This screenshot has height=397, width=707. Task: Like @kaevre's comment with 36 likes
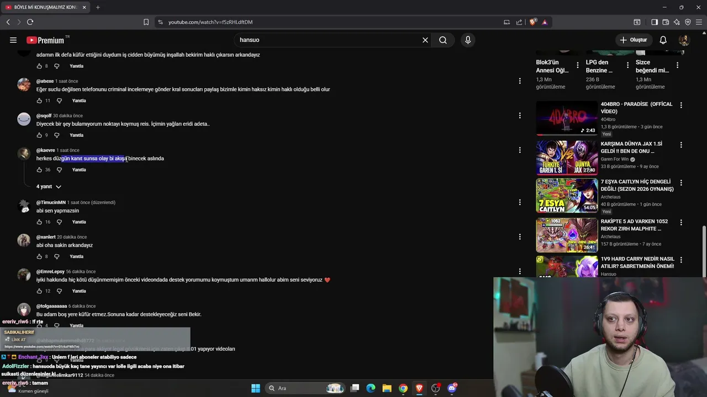[x=39, y=170]
